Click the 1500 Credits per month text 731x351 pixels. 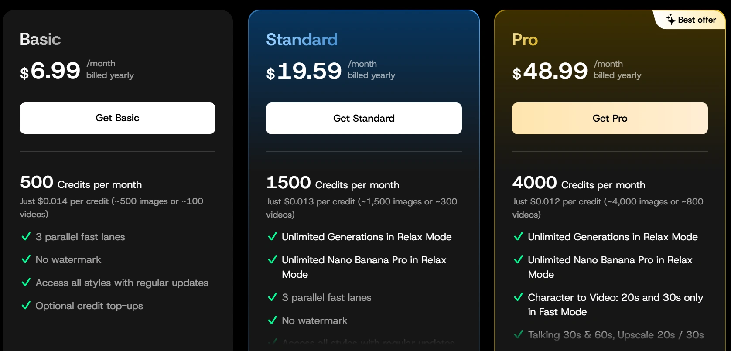point(332,183)
